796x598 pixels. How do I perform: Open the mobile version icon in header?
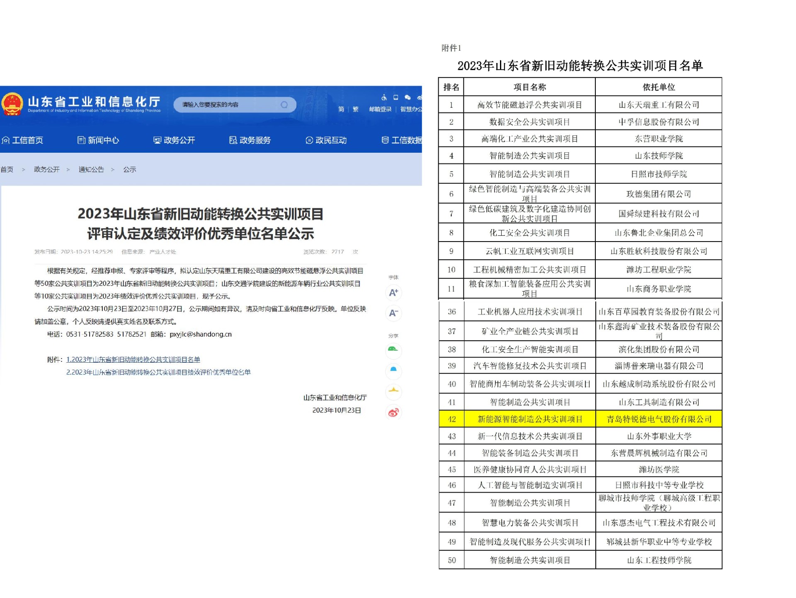pyautogui.click(x=396, y=98)
